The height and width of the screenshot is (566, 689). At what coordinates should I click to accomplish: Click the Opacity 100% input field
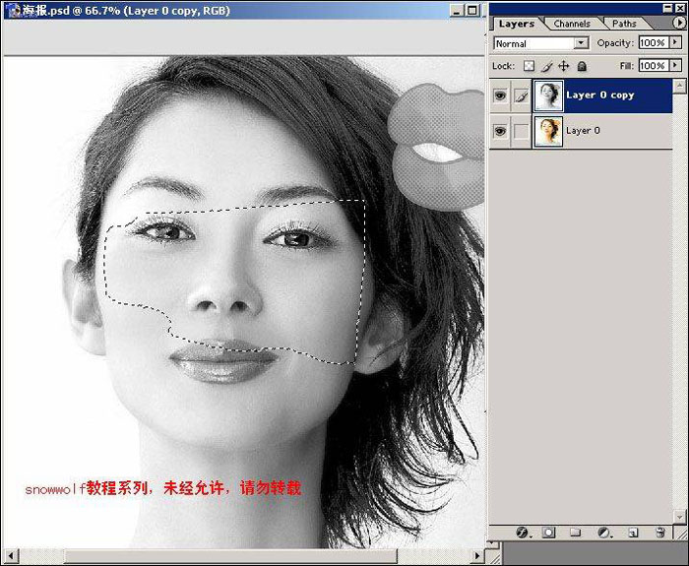coord(652,43)
